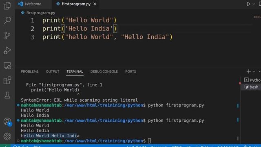This screenshot has width=261, height=147.
Task: Open the Testing flask view
Action: (7, 95)
